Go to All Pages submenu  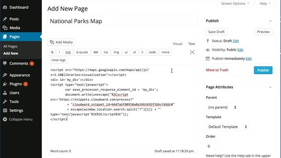pos(11,47)
